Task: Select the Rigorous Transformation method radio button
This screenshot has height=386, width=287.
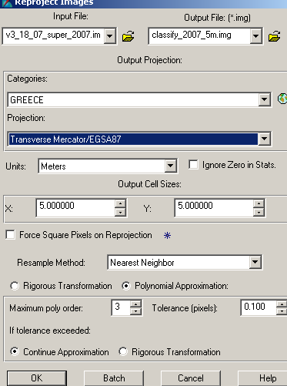Action: point(15,286)
